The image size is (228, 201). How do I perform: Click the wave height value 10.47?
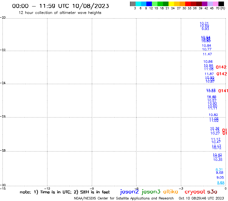pyautogui.click(x=216, y=142)
